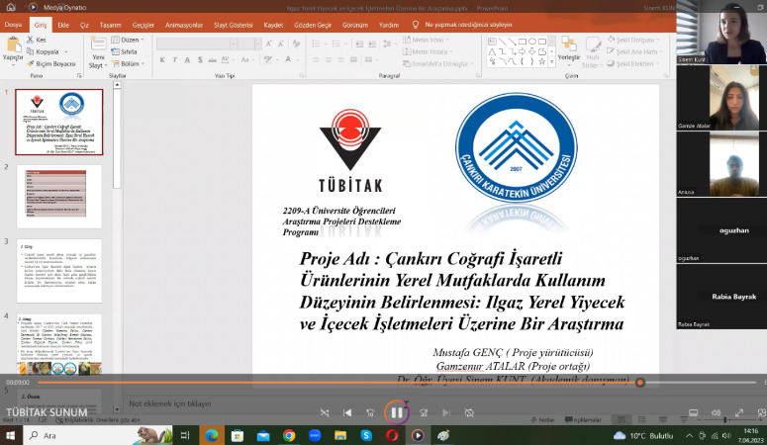Viewport: 767px width, 445px height.
Task: Open Google Chrome from taskbar
Action: point(289,435)
